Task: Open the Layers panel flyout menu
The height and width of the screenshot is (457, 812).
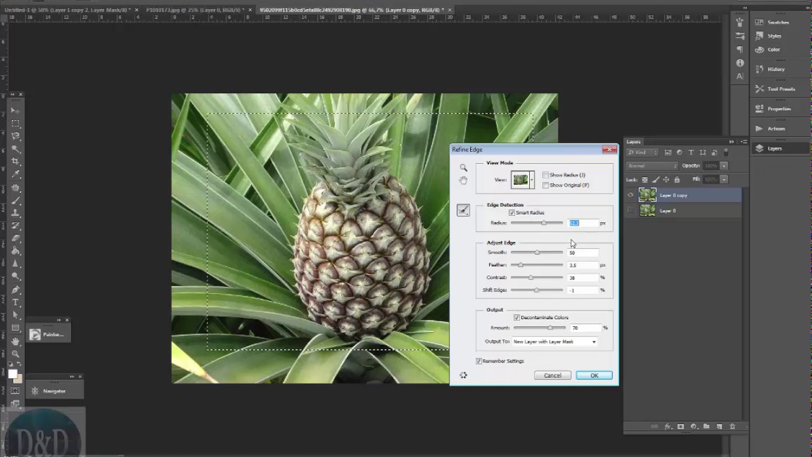Action: (x=744, y=142)
